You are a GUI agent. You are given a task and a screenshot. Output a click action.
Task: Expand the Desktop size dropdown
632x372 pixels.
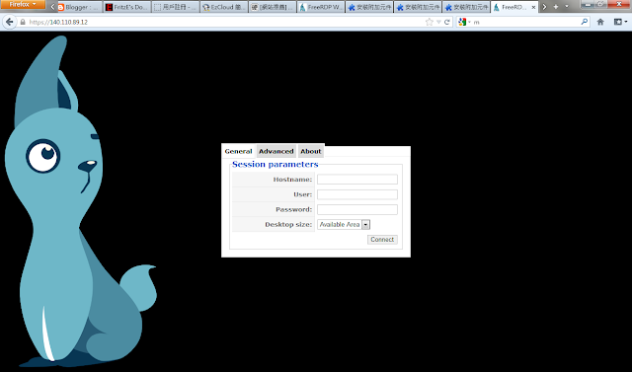pos(344,225)
